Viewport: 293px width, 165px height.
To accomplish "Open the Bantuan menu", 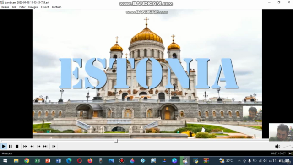I will 56,7.
